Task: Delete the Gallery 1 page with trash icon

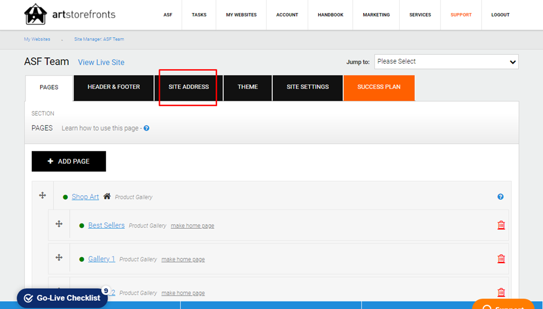Action: [501, 259]
